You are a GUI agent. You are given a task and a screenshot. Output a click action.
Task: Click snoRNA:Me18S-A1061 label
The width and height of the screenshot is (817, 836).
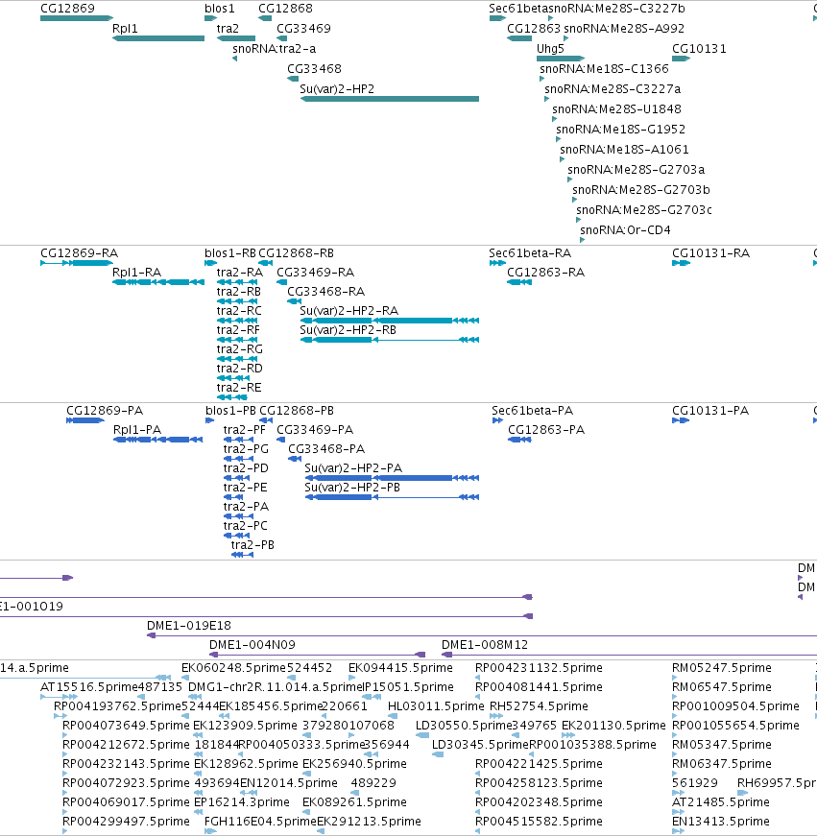coord(624,150)
